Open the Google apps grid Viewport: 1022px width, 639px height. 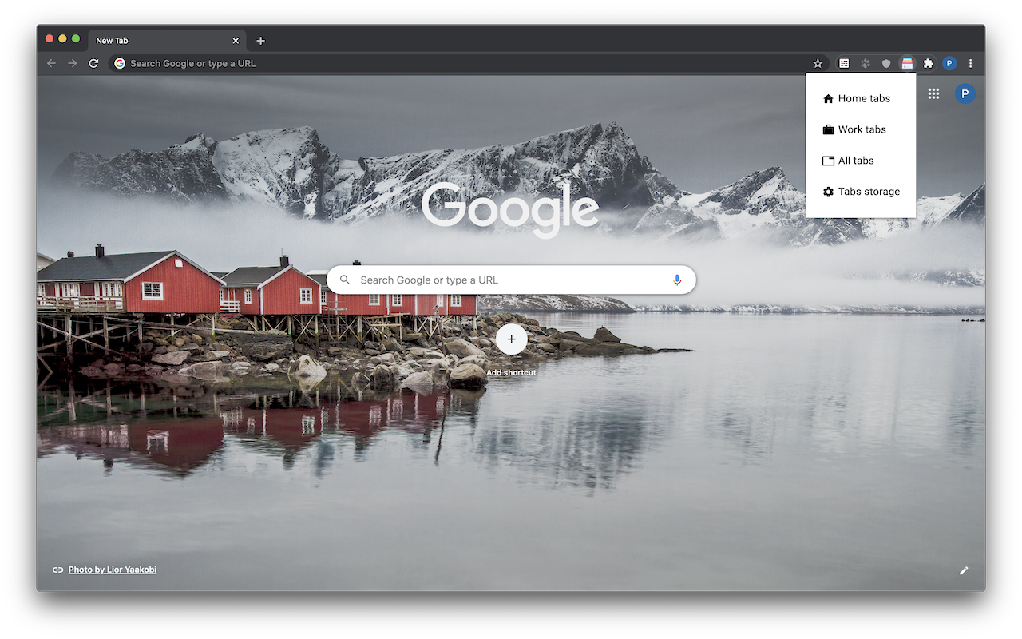point(933,94)
